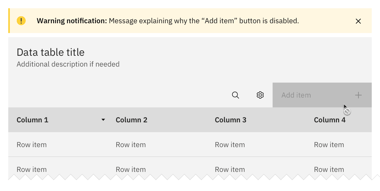Select the Row item under Column 3, second row
This screenshot has height=191, width=380.
pyautogui.click(x=230, y=169)
